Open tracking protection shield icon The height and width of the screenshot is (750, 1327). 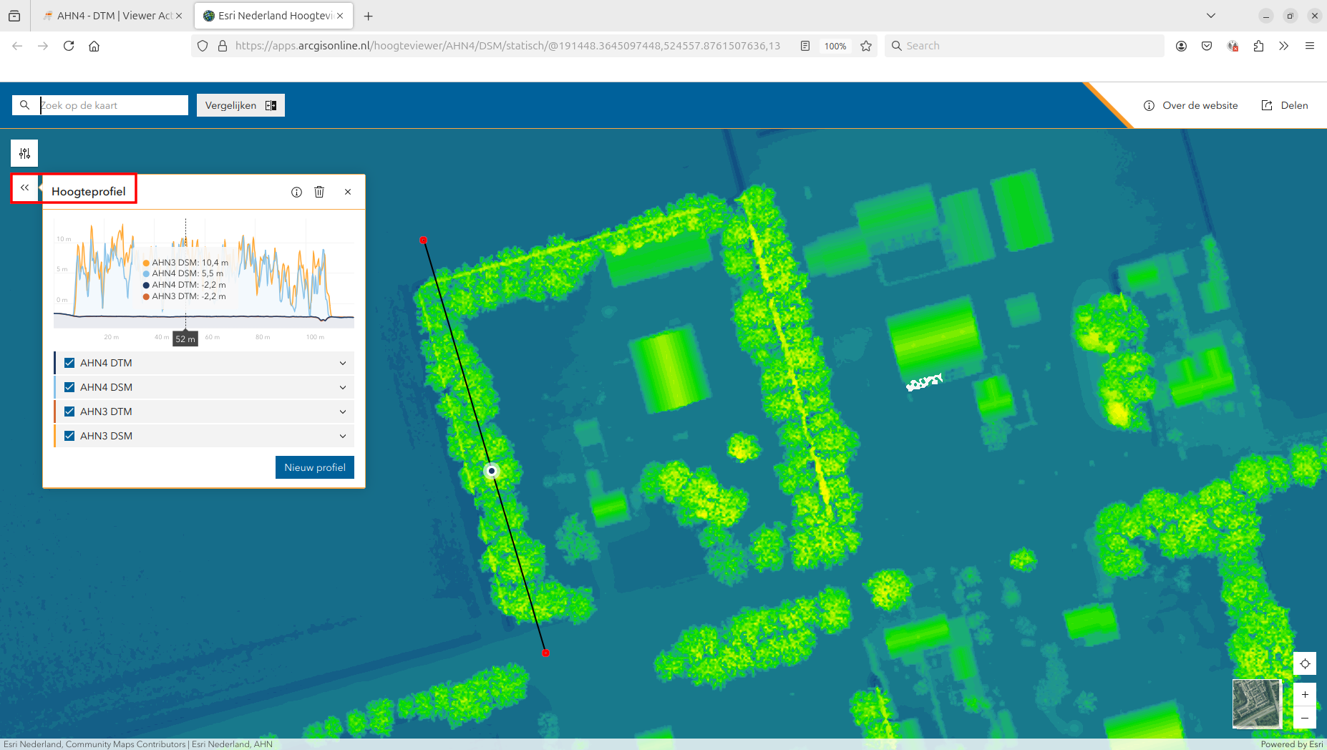pyautogui.click(x=203, y=46)
